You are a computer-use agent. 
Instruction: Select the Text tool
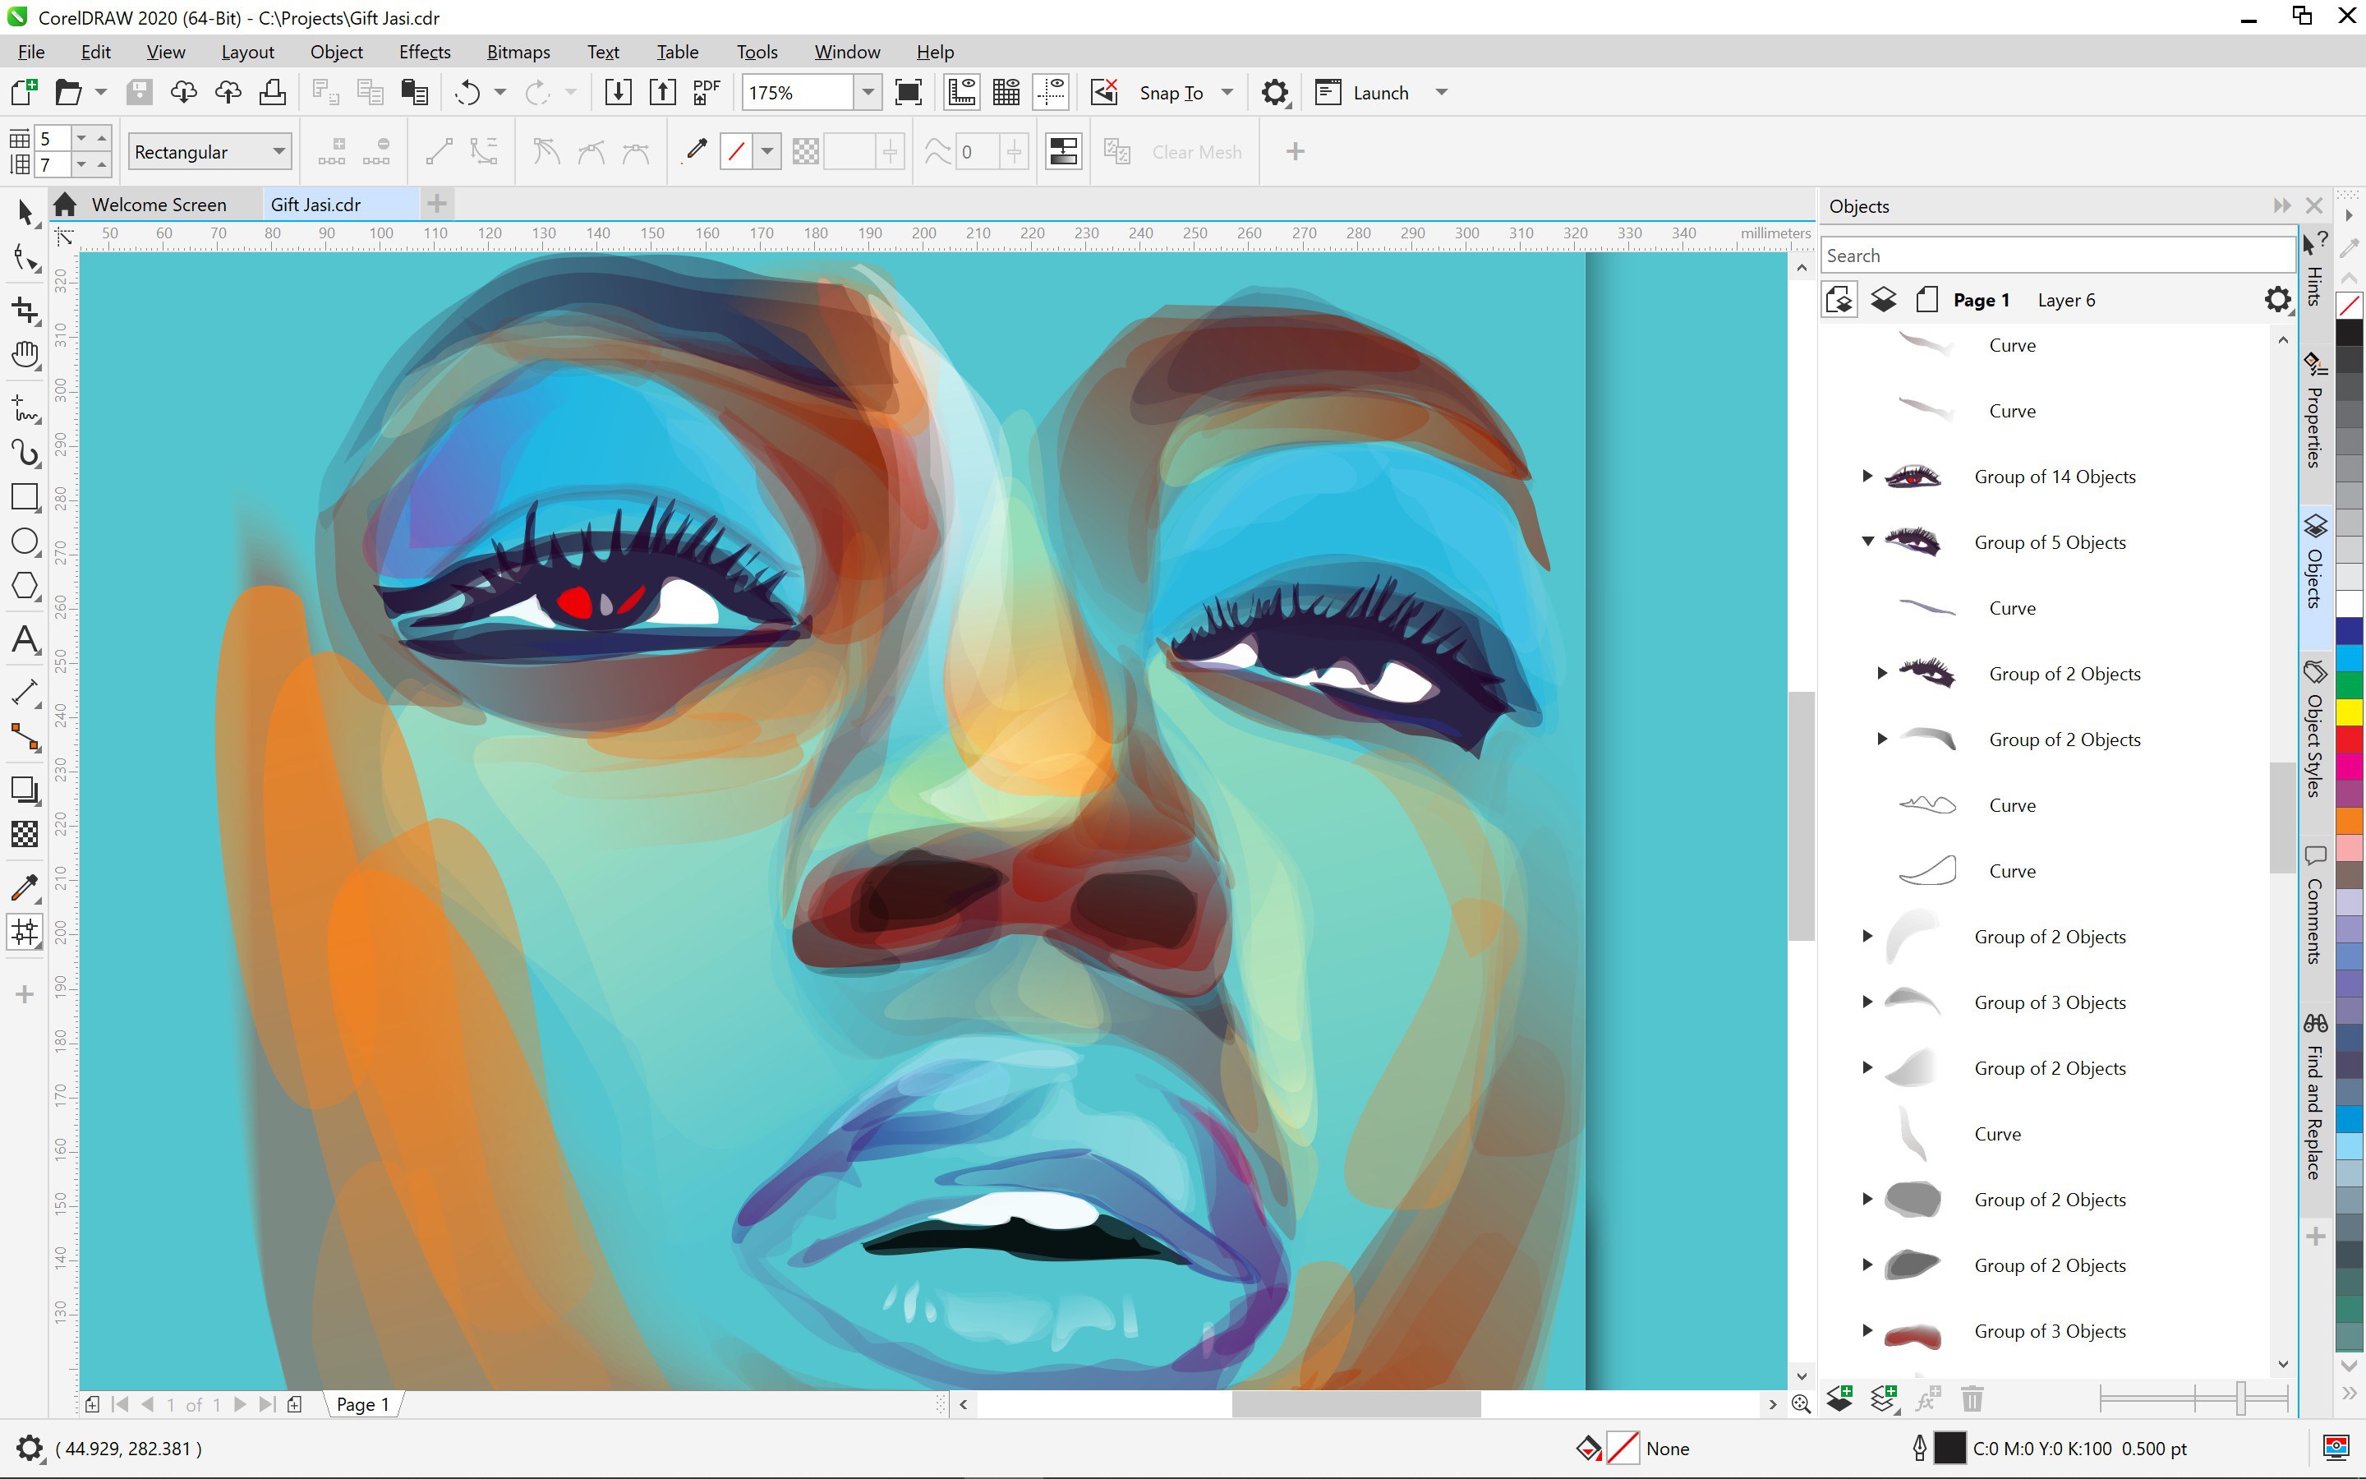pos(25,641)
